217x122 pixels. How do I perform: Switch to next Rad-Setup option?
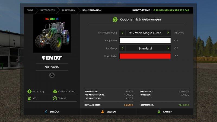168,48
